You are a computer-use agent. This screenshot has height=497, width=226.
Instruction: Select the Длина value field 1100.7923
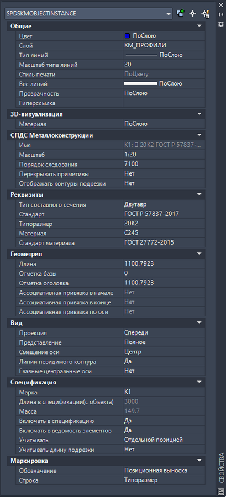click(164, 264)
